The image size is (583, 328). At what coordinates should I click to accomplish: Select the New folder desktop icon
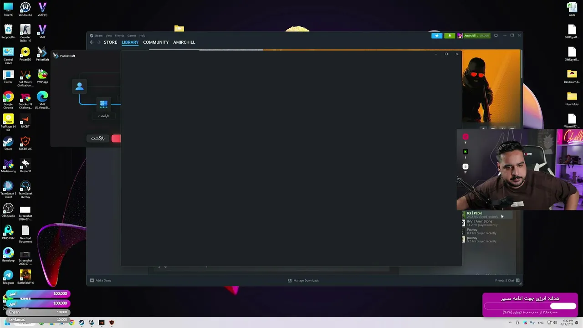coord(572,98)
